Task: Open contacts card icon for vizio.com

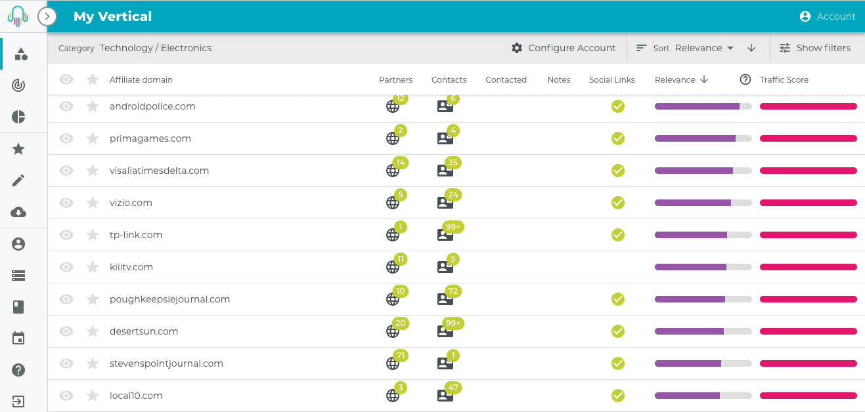Action: tap(445, 203)
